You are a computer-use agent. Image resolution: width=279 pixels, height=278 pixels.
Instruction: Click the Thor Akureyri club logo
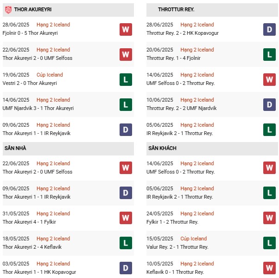8,10
